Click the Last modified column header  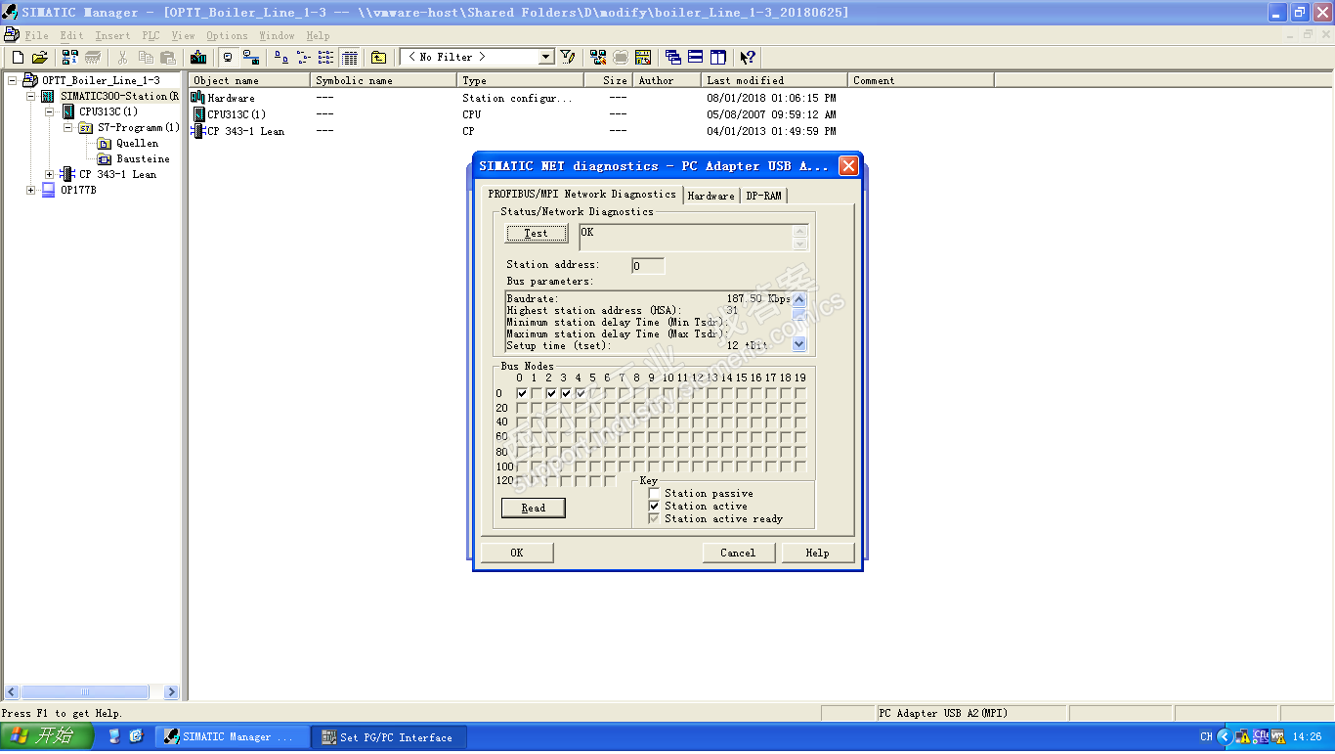tap(774, 80)
